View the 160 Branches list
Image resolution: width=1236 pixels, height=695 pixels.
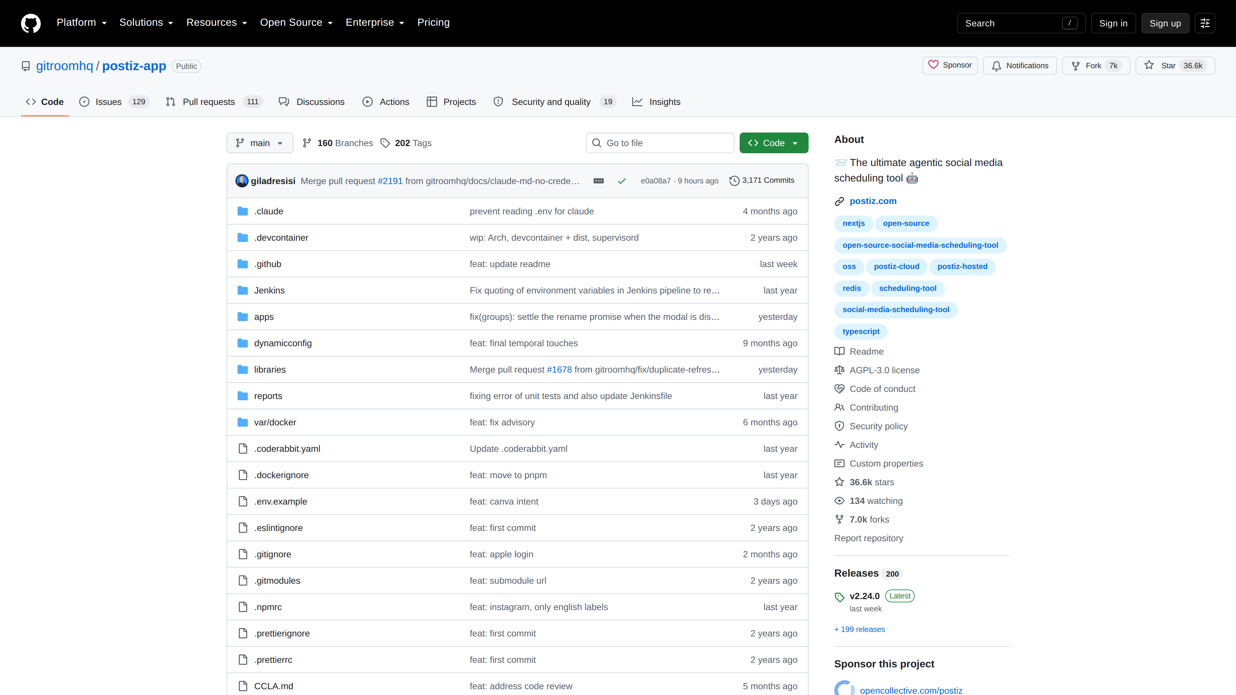pyautogui.click(x=338, y=143)
